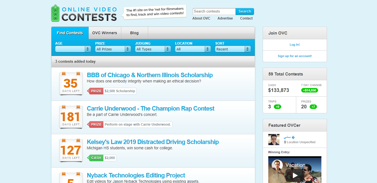Open the SORT dropdown showing Recent
This screenshot has height=183, width=377.
pyautogui.click(x=233, y=49)
